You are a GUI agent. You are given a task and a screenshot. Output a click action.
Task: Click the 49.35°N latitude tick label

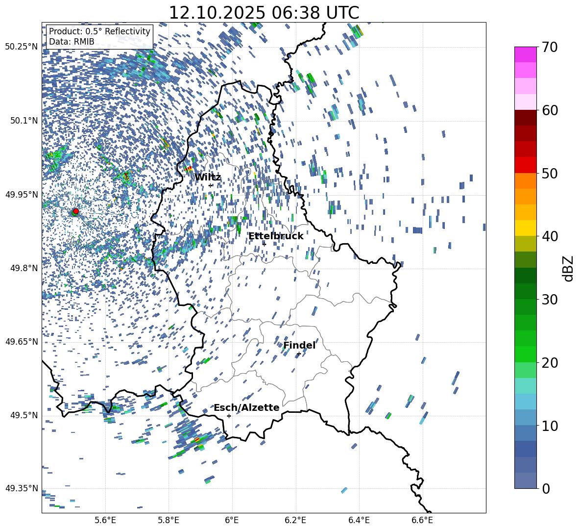point(22,488)
